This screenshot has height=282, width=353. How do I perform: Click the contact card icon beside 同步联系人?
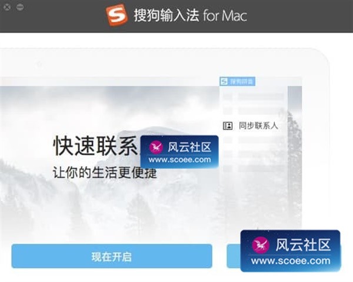(x=228, y=126)
